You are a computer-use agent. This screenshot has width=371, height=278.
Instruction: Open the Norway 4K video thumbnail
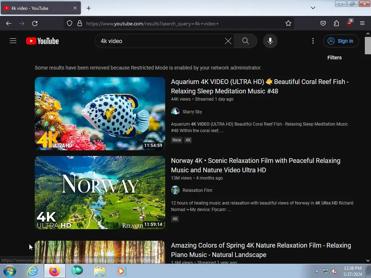[x=100, y=193]
